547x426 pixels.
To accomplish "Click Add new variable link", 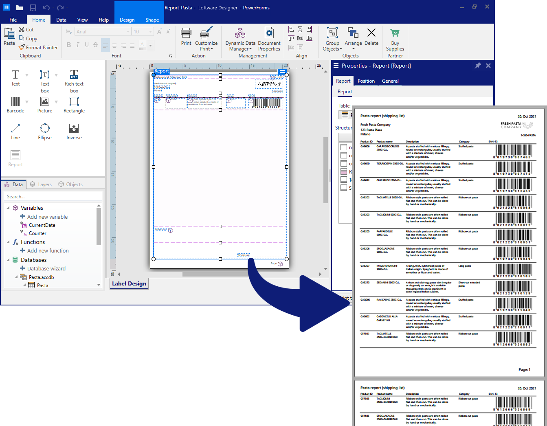I will tap(47, 217).
